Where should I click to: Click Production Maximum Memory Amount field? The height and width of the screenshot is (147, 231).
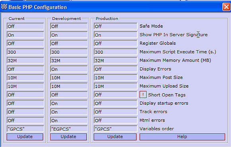(115, 61)
